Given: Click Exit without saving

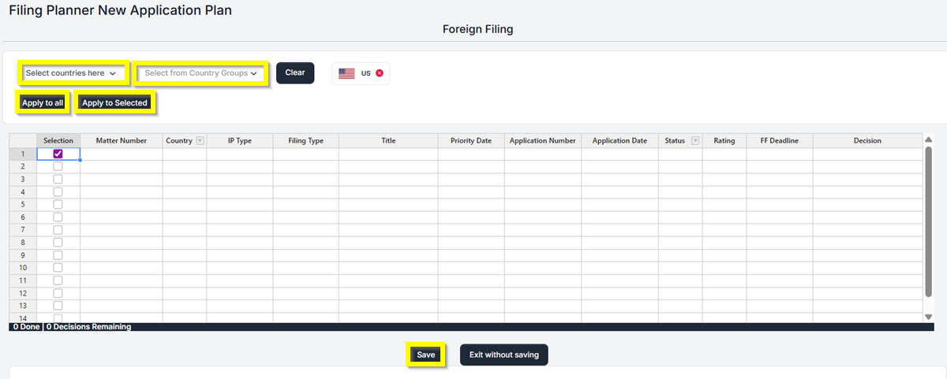Looking at the screenshot, I should (x=503, y=355).
